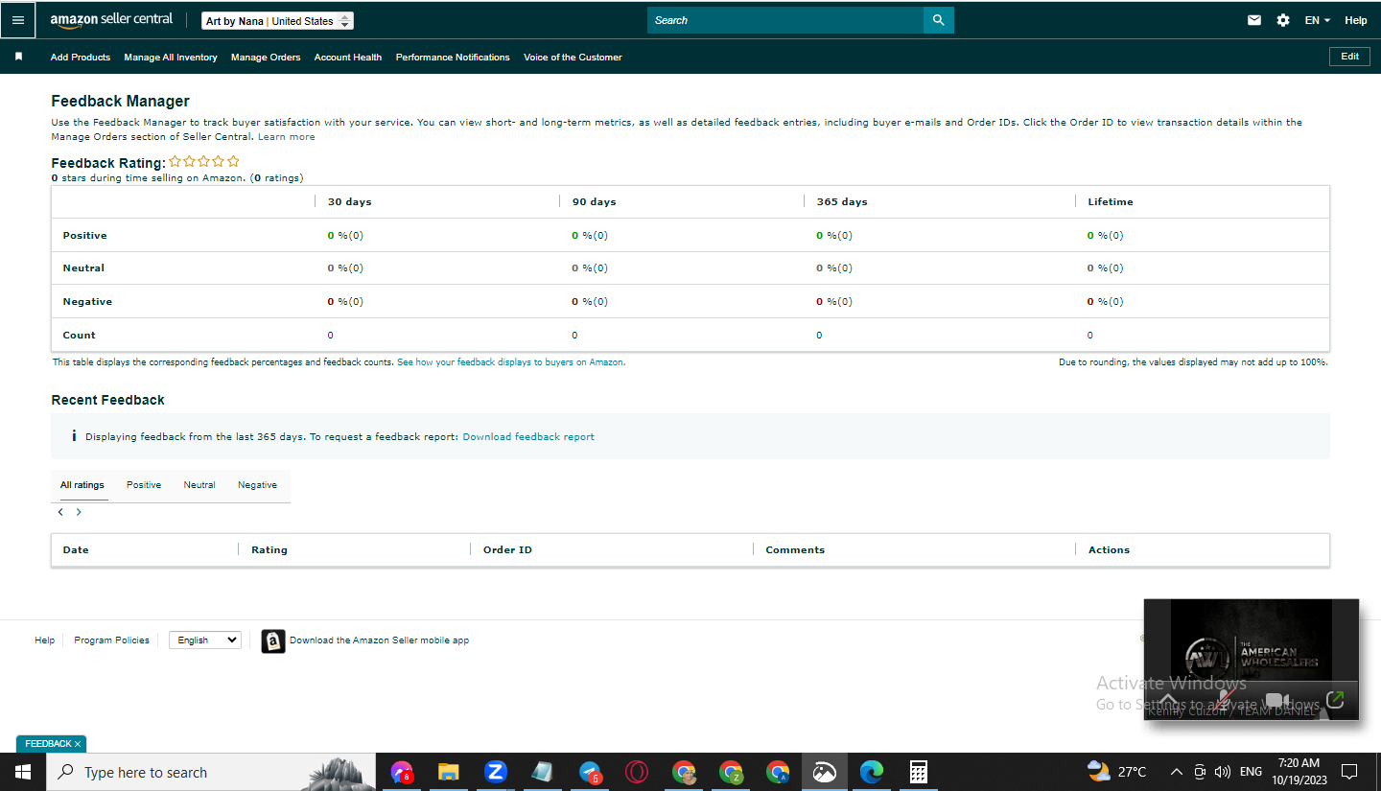
Task: Go to next feedback page arrow
Action: 79,512
